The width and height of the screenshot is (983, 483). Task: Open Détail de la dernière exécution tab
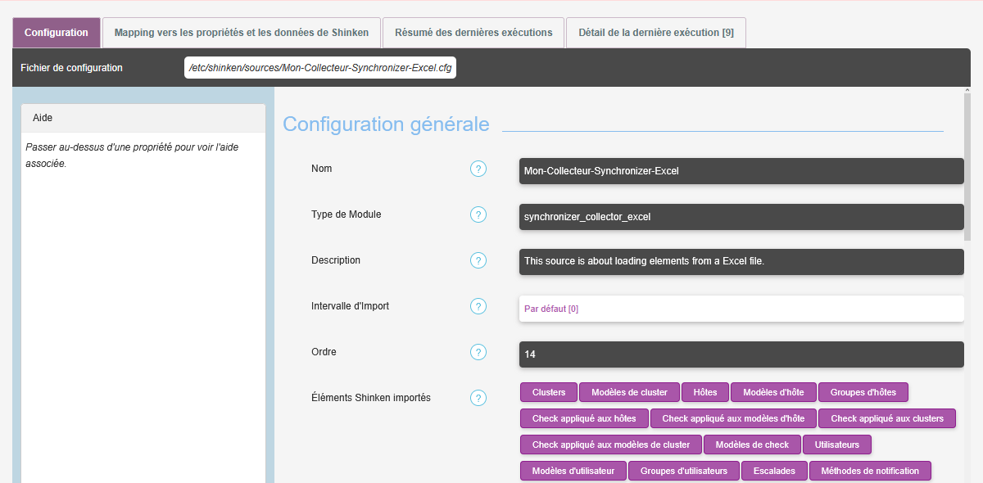tap(655, 33)
